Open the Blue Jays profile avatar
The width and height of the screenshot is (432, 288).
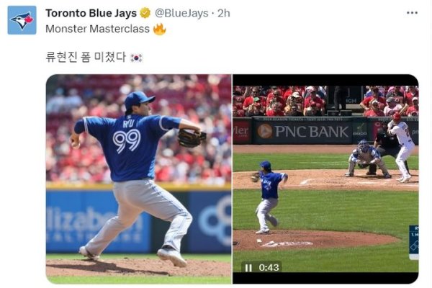tap(22, 20)
